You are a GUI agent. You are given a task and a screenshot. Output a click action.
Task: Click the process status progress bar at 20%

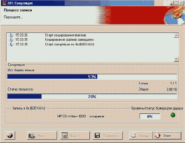coord(92,97)
